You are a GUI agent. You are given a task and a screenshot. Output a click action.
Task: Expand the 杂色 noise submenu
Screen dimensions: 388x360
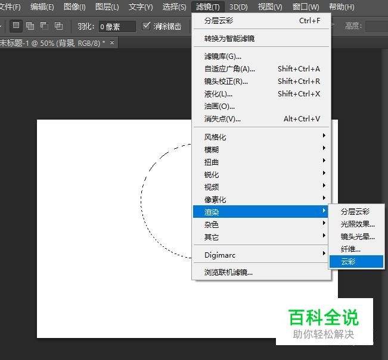pos(261,224)
